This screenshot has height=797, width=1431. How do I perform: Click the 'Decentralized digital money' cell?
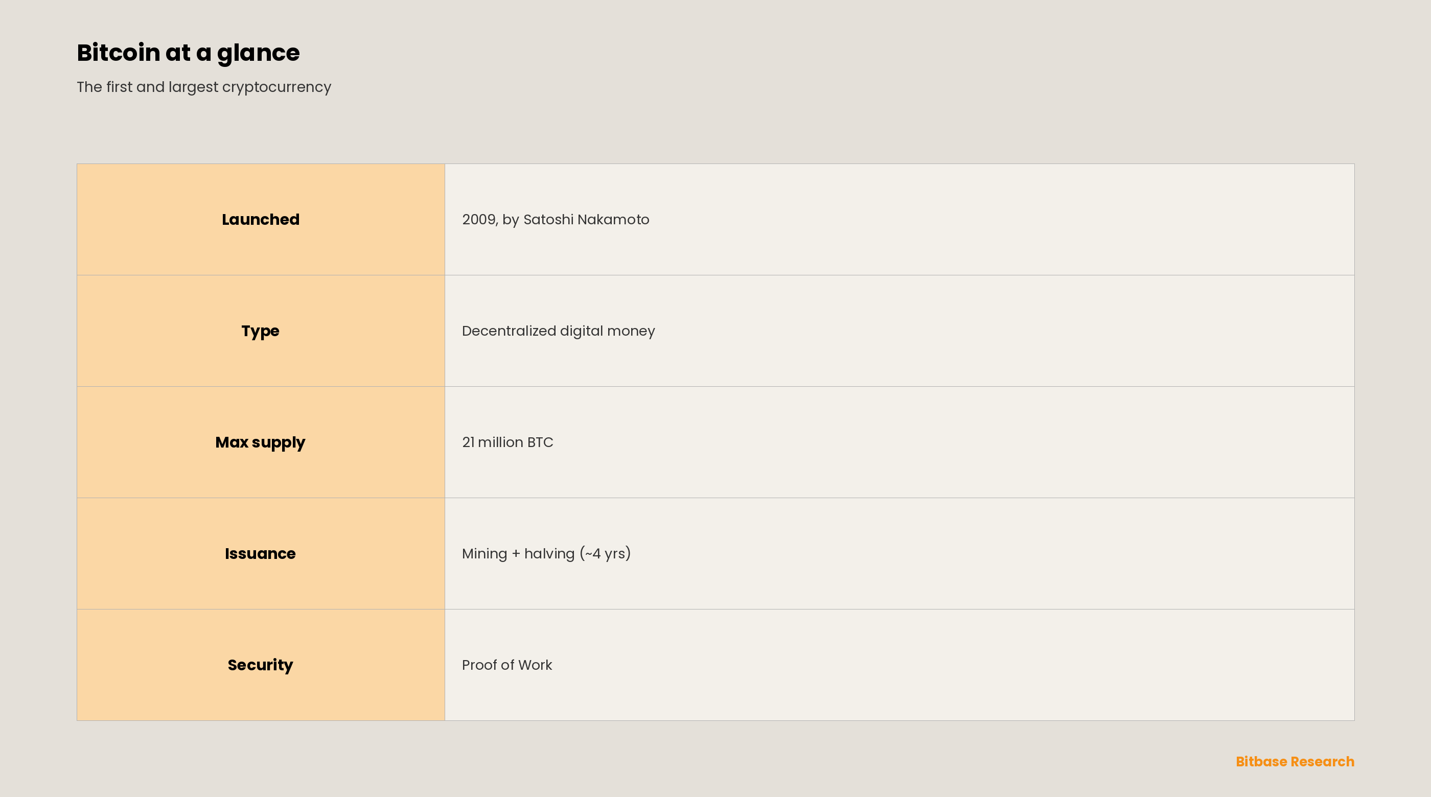[x=899, y=331]
